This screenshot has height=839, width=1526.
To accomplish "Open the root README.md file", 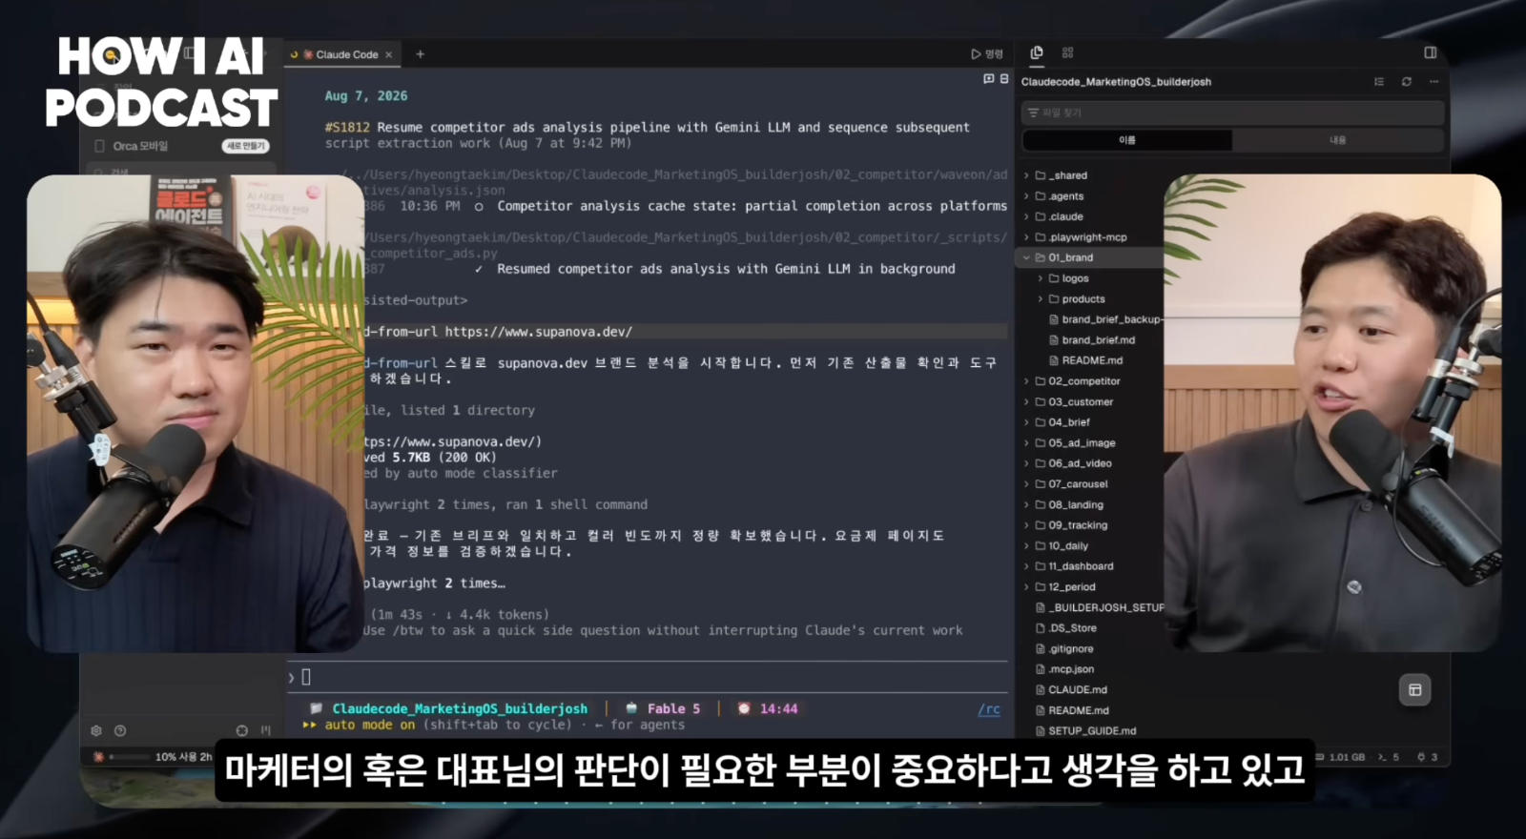I will point(1079,710).
